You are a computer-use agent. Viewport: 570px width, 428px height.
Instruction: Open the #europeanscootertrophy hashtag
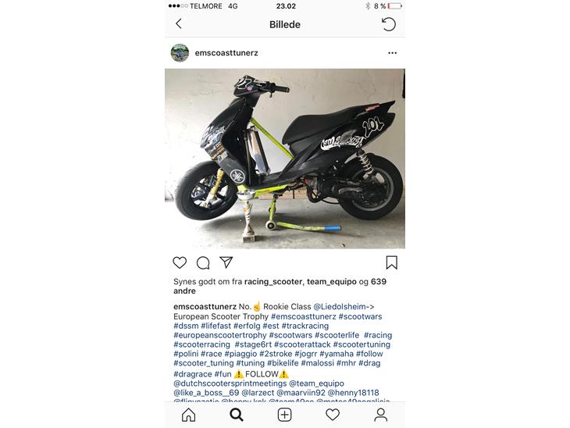click(220, 335)
